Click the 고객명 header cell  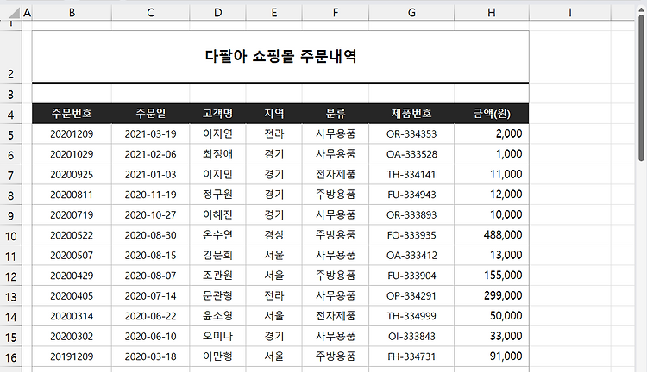click(x=218, y=114)
